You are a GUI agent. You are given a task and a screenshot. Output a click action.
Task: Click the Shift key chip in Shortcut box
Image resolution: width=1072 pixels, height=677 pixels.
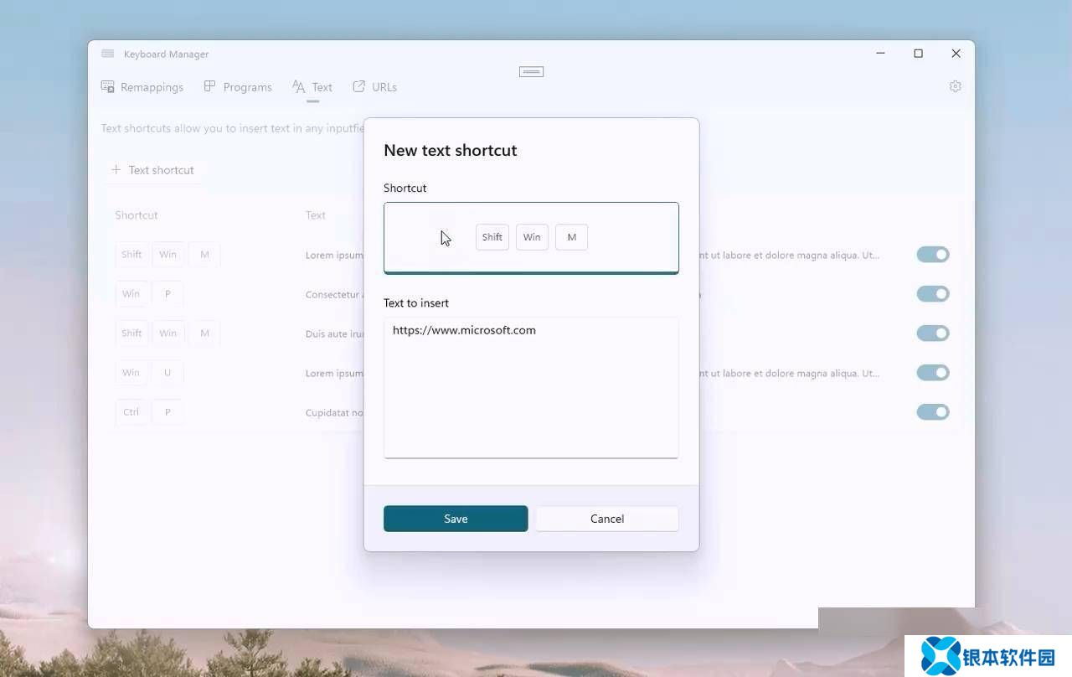(492, 237)
